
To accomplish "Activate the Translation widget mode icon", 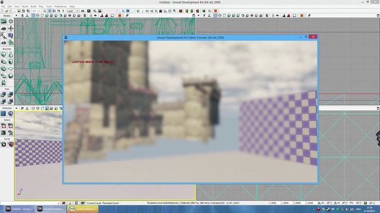I will [49, 11].
